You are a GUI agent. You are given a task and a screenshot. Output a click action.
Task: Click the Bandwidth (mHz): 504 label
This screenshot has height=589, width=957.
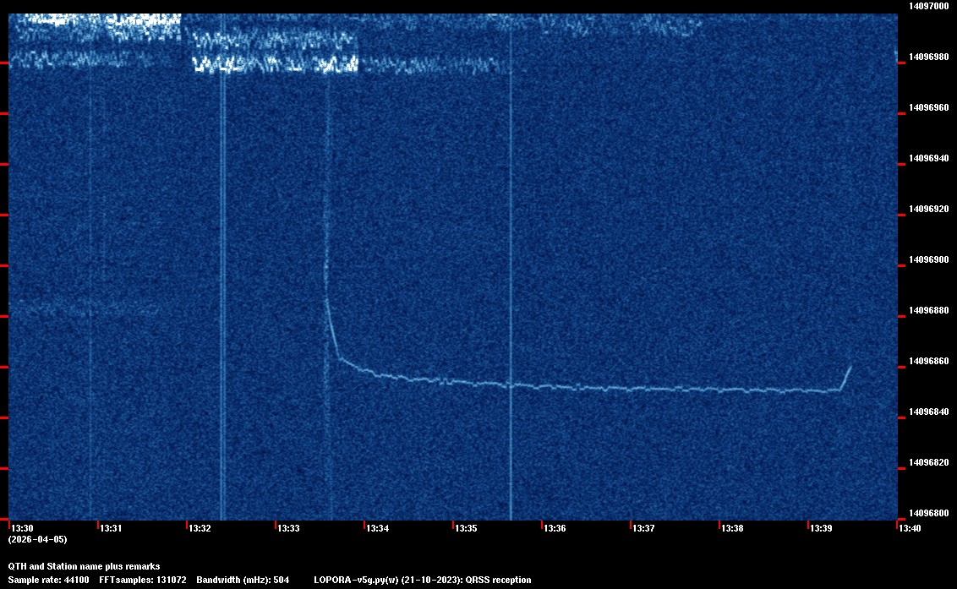(243, 580)
